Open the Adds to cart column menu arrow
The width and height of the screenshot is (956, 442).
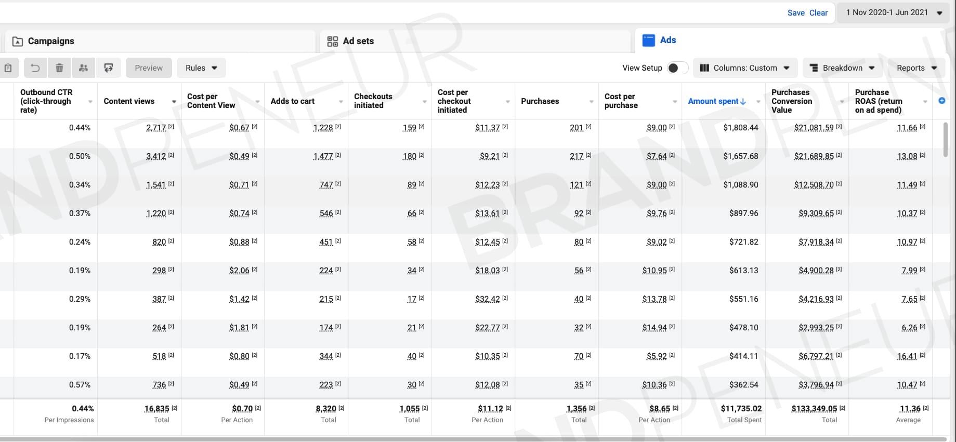pos(341,101)
